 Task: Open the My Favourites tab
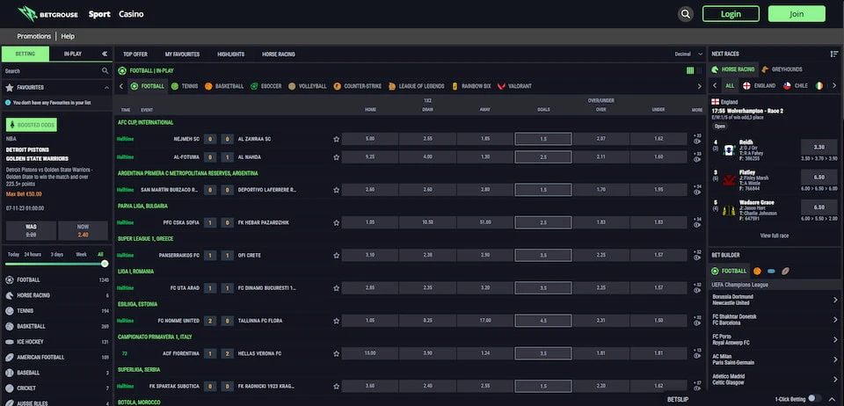pos(182,54)
